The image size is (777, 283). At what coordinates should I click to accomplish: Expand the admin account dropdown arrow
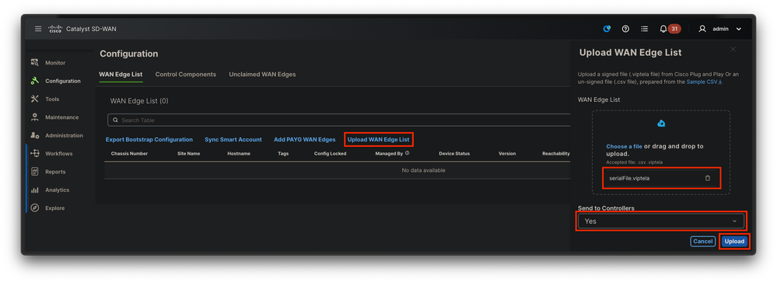pyautogui.click(x=738, y=30)
